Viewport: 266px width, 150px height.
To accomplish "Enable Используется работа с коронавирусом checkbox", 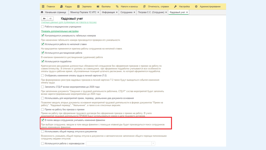I will (x=42, y=144).
